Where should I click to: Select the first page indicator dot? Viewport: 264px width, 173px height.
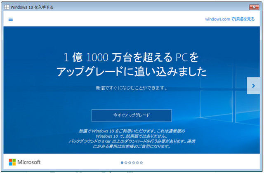[x=122, y=163]
